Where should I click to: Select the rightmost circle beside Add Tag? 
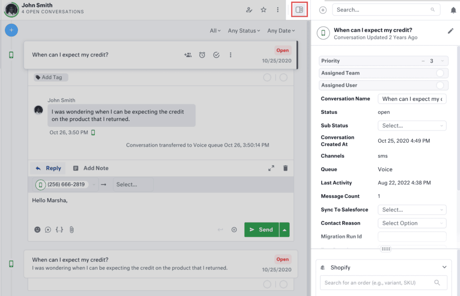click(283, 77)
